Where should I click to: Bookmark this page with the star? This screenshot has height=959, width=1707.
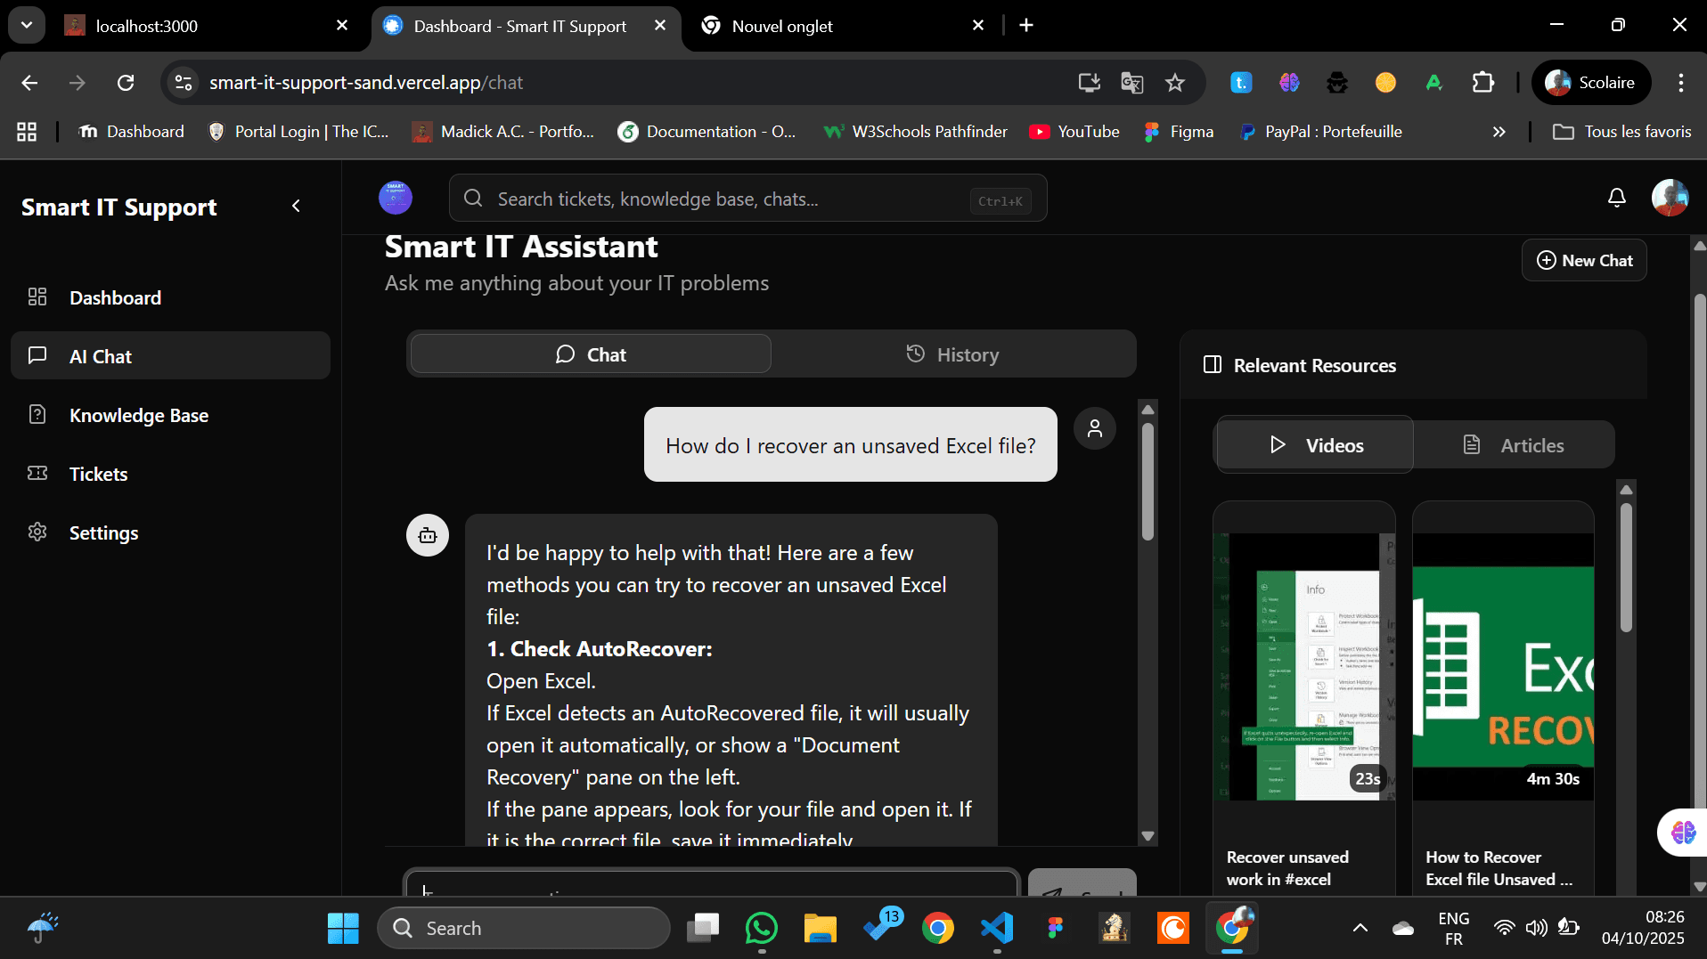1175,83
